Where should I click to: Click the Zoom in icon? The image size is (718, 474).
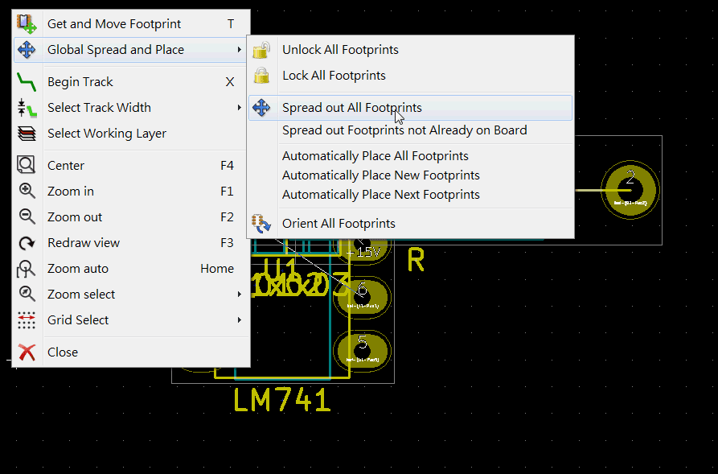[27, 191]
